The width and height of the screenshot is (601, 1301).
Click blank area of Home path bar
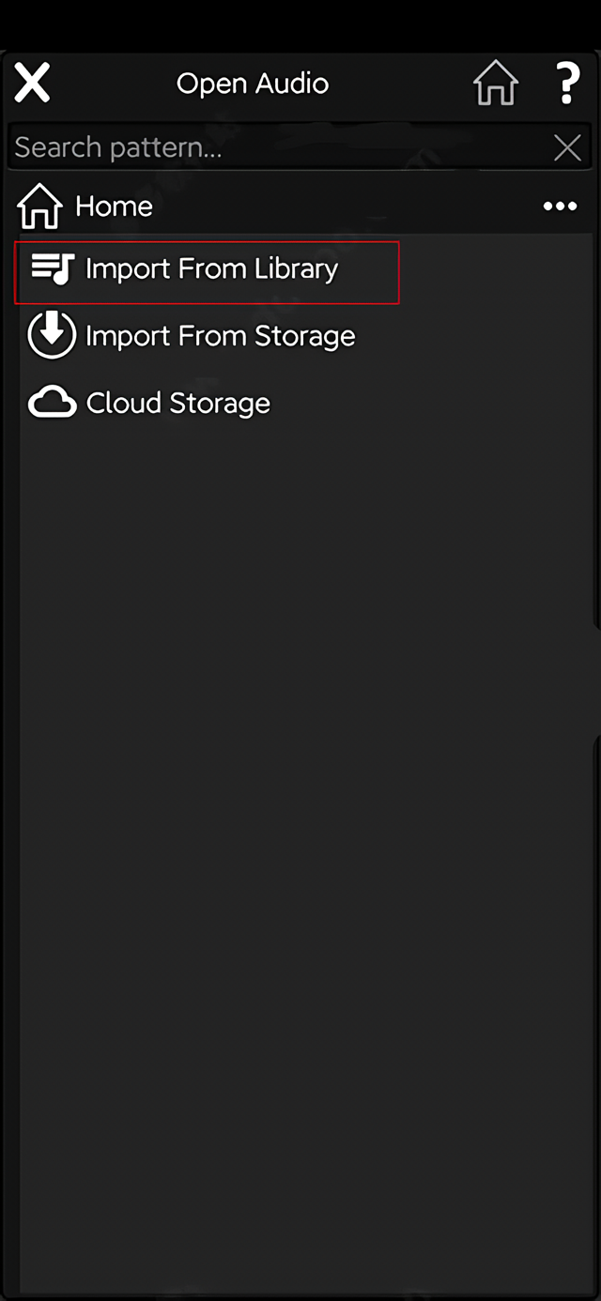347,207
